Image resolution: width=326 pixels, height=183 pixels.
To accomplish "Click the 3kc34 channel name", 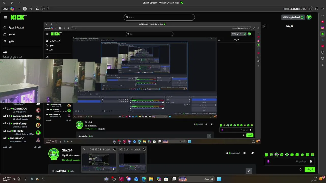I will coord(67,150).
